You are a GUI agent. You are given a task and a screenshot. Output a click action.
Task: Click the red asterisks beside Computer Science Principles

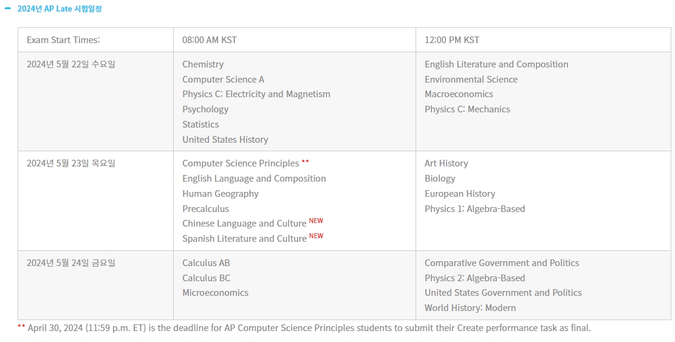[x=305, y=162]
